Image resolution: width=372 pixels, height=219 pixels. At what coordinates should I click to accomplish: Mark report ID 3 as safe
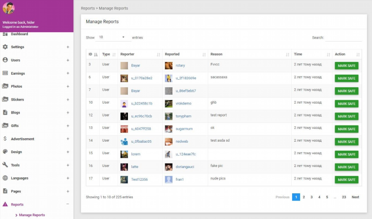click(346, 66)
